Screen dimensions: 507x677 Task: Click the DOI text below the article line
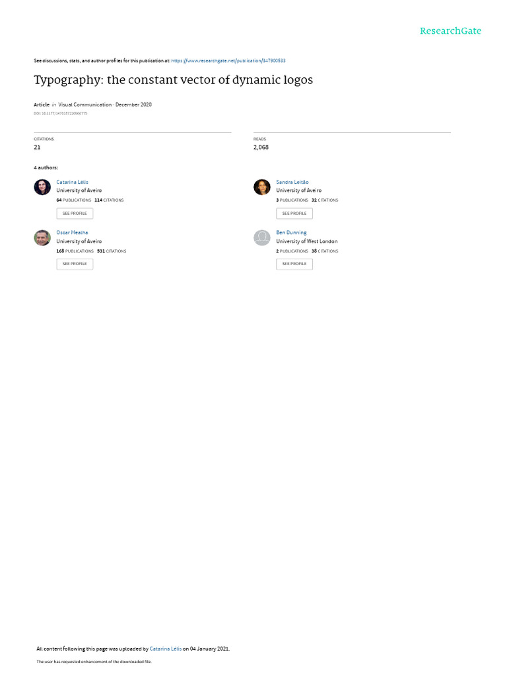pyautogui.click(x=60, y=114)
